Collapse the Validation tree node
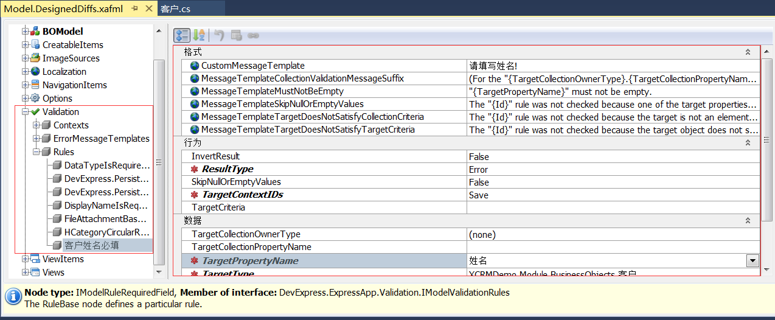The image size is (775, 320). click(x=26, y=111)
